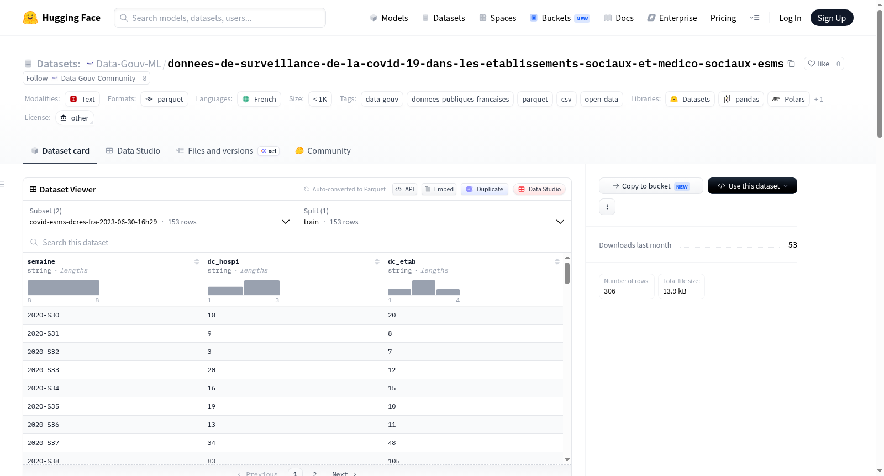Screen dimensions: 884x476
Task: Open the Files and versions tab
Action: tap(228, 150)
